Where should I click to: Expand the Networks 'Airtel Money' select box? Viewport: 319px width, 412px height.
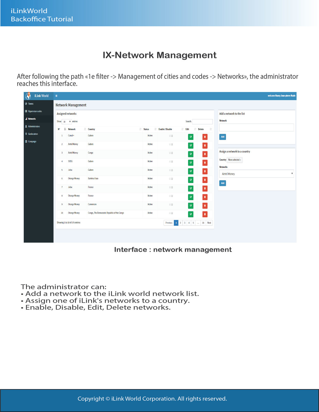pyautogui.click(x=256, y=174)
